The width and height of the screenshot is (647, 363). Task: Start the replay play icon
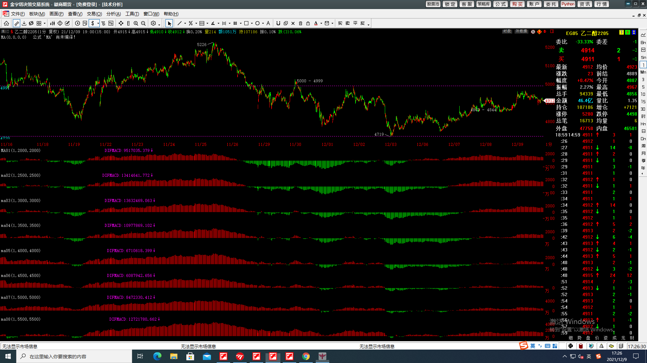pyautogui.click(x=78, y=23)
